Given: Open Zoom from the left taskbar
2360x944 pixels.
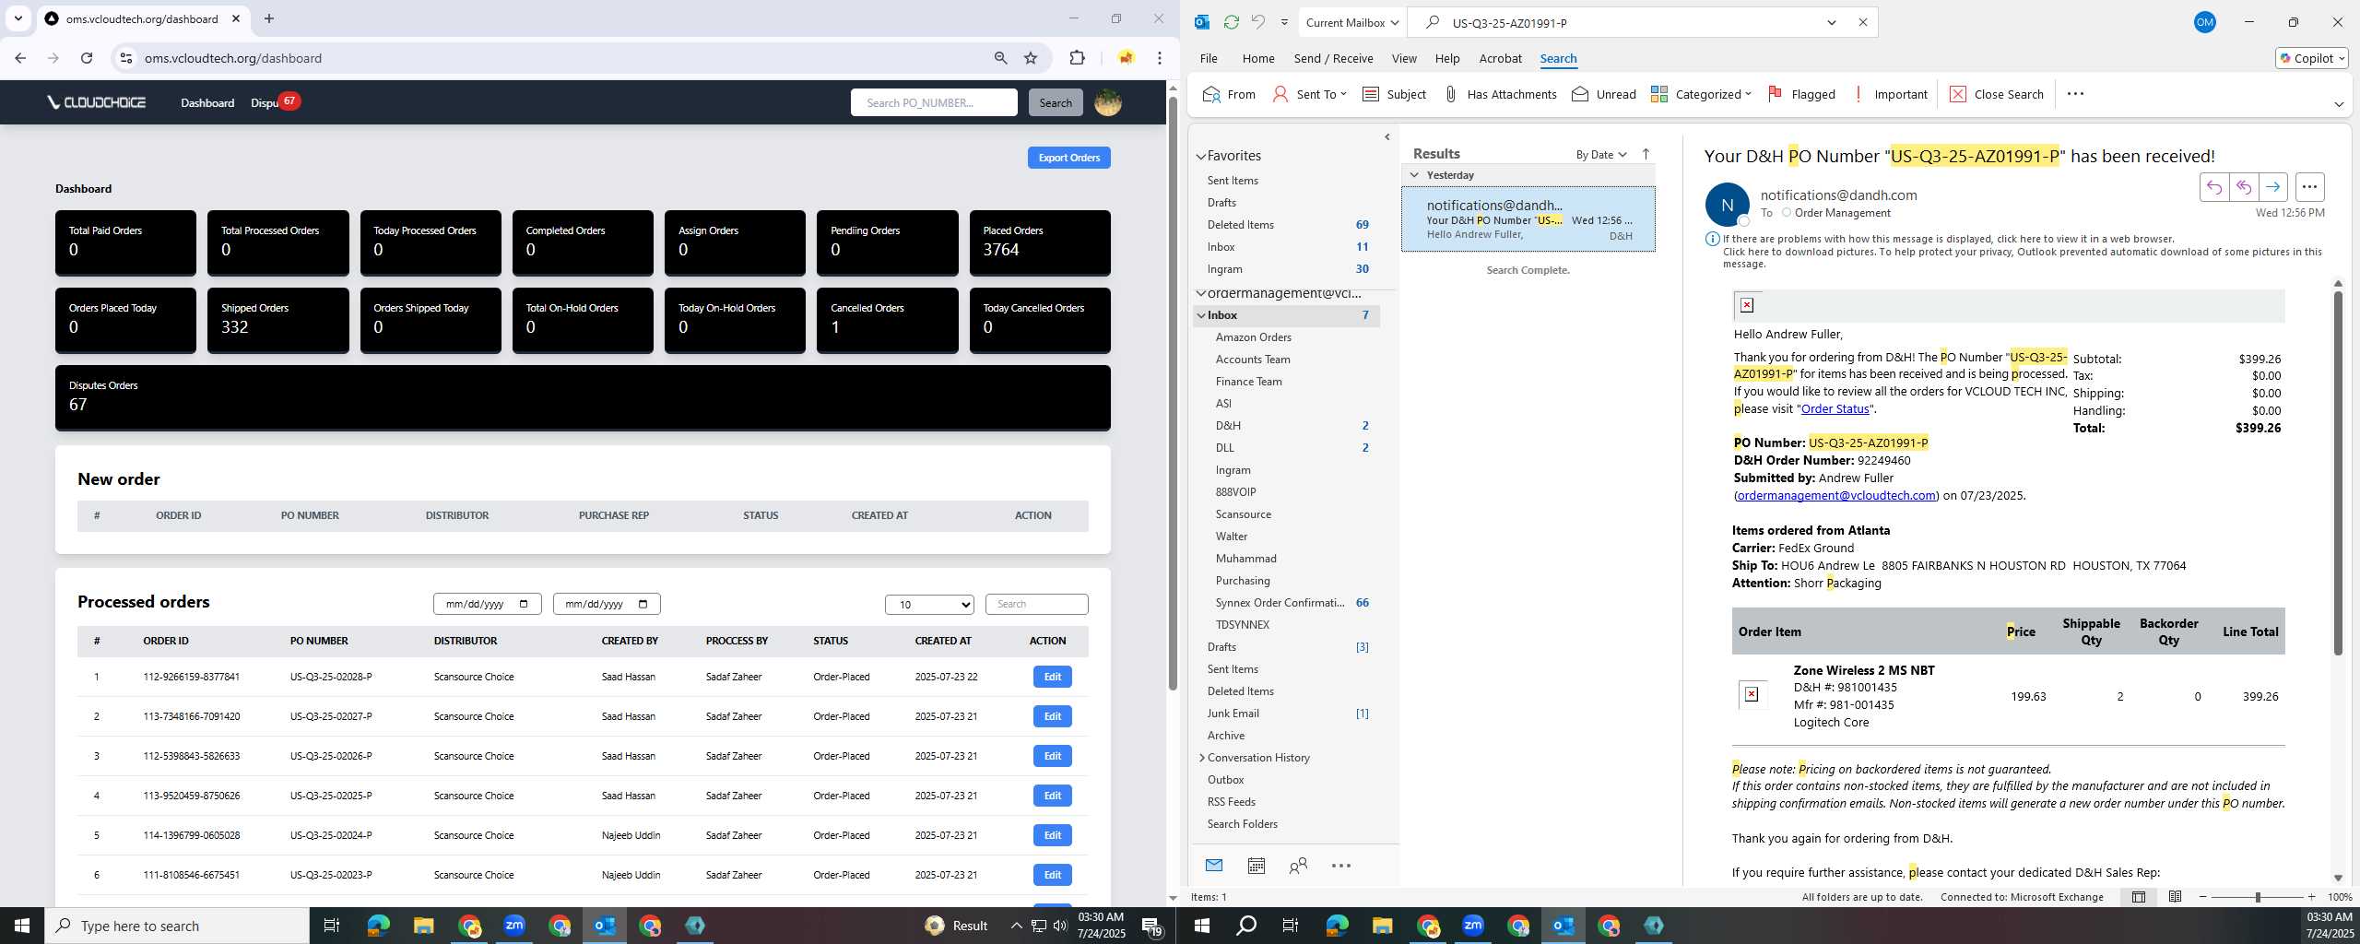Looking at the screenshot, I should coord(514,925).
